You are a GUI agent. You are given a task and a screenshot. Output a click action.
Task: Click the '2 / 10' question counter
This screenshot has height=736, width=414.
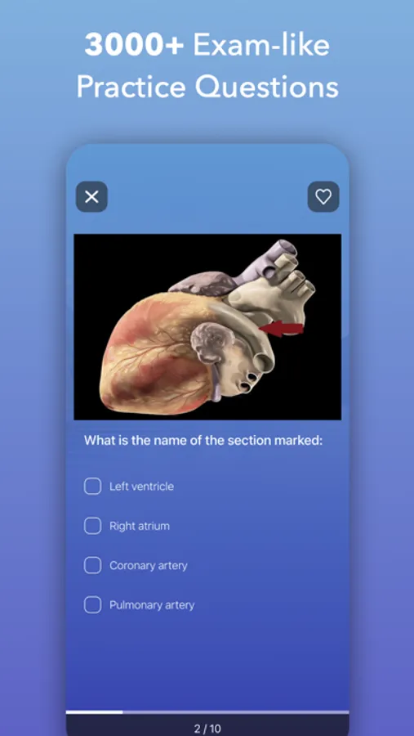[207, 729]
